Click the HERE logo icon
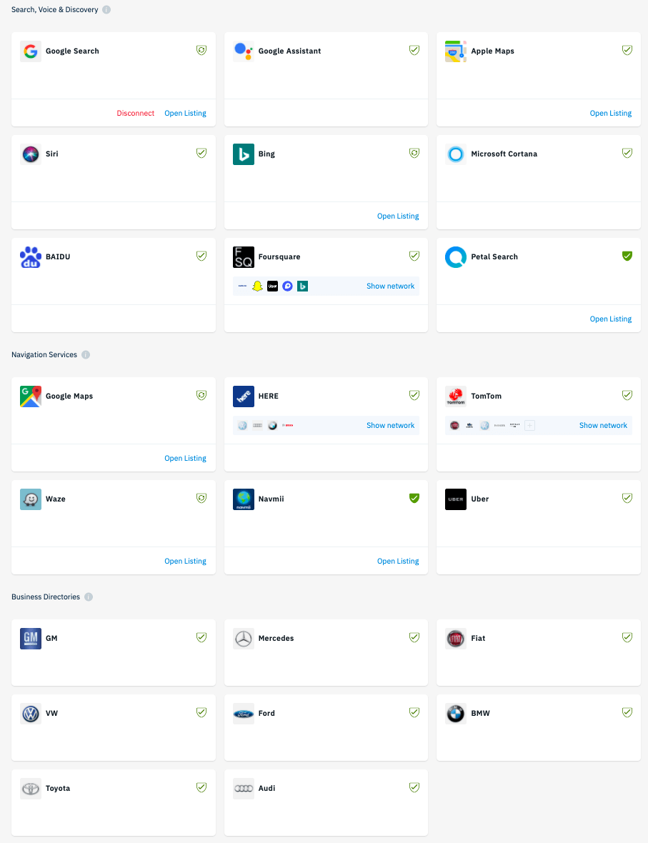 pyautogui.click(x=244, y=396)
